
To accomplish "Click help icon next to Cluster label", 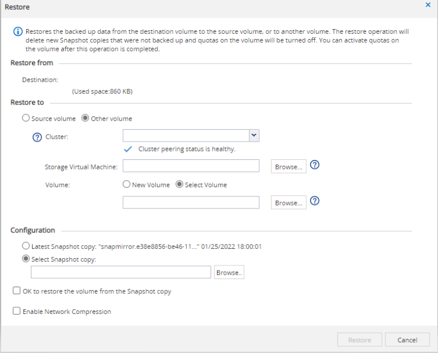I will click(38, 137).
